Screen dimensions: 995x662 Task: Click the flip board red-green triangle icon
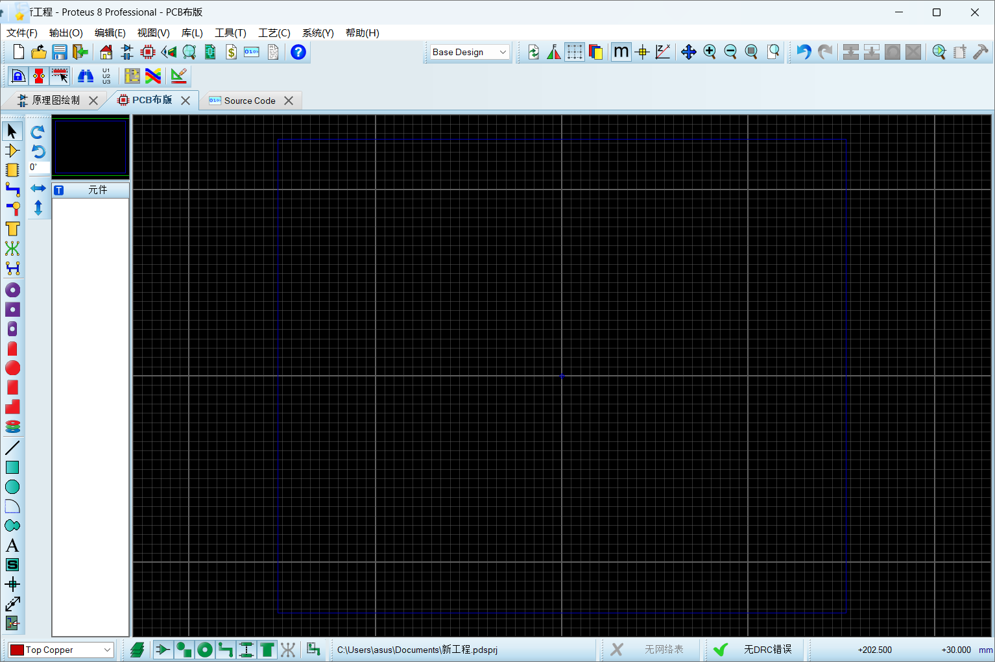point(554,52)
